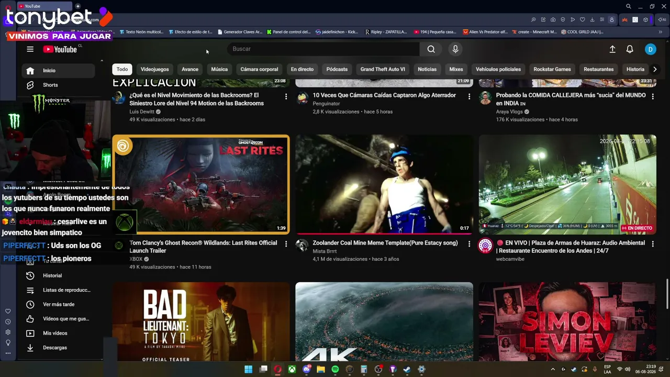Open File Explorer from the taskbar

pos(321,369)
